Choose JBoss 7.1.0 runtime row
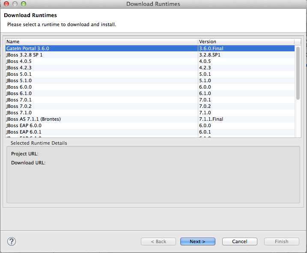The image size is (307, 253). coord(150,113)
